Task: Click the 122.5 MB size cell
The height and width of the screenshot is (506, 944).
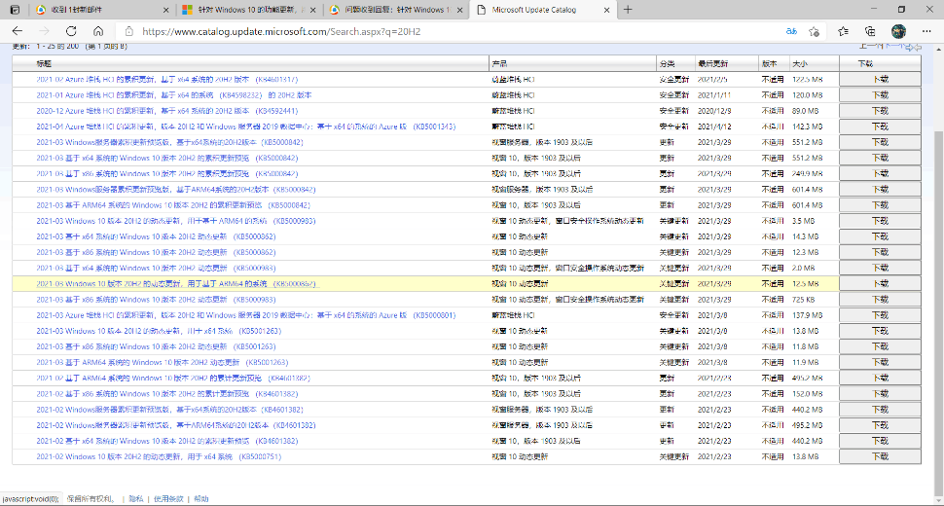Action: (x=808, y=80)
